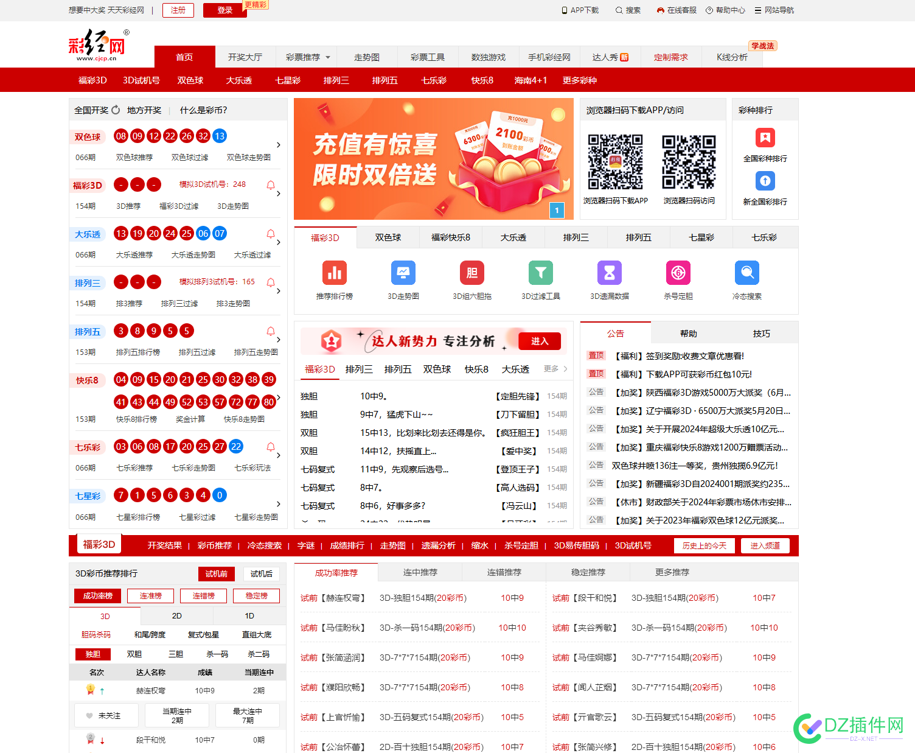Open the 冷态搜索 magnifier icon
This screenshot has width=915, height=753.
[x=747, y=273]
